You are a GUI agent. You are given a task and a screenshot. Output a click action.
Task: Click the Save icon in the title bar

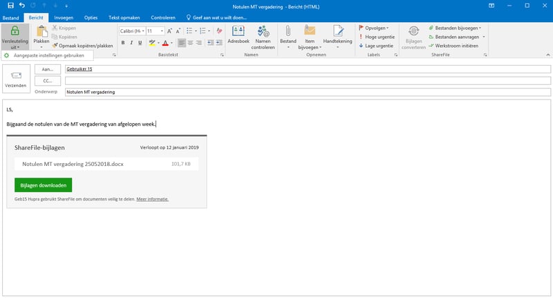coord(10,6)
